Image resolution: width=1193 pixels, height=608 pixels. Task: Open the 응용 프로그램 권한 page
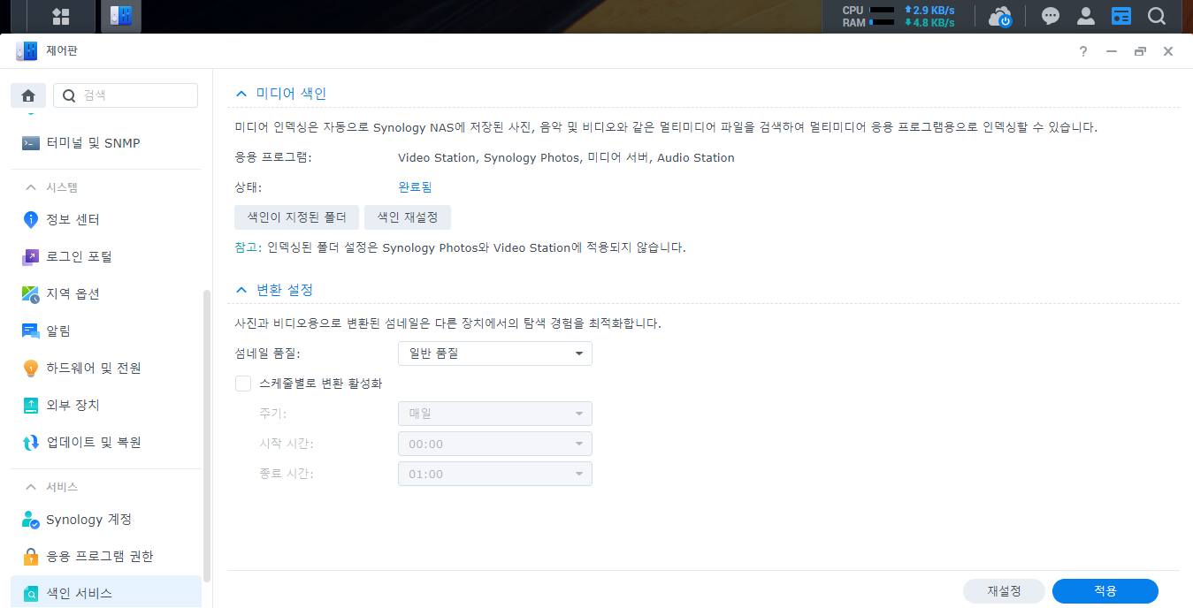106,557
